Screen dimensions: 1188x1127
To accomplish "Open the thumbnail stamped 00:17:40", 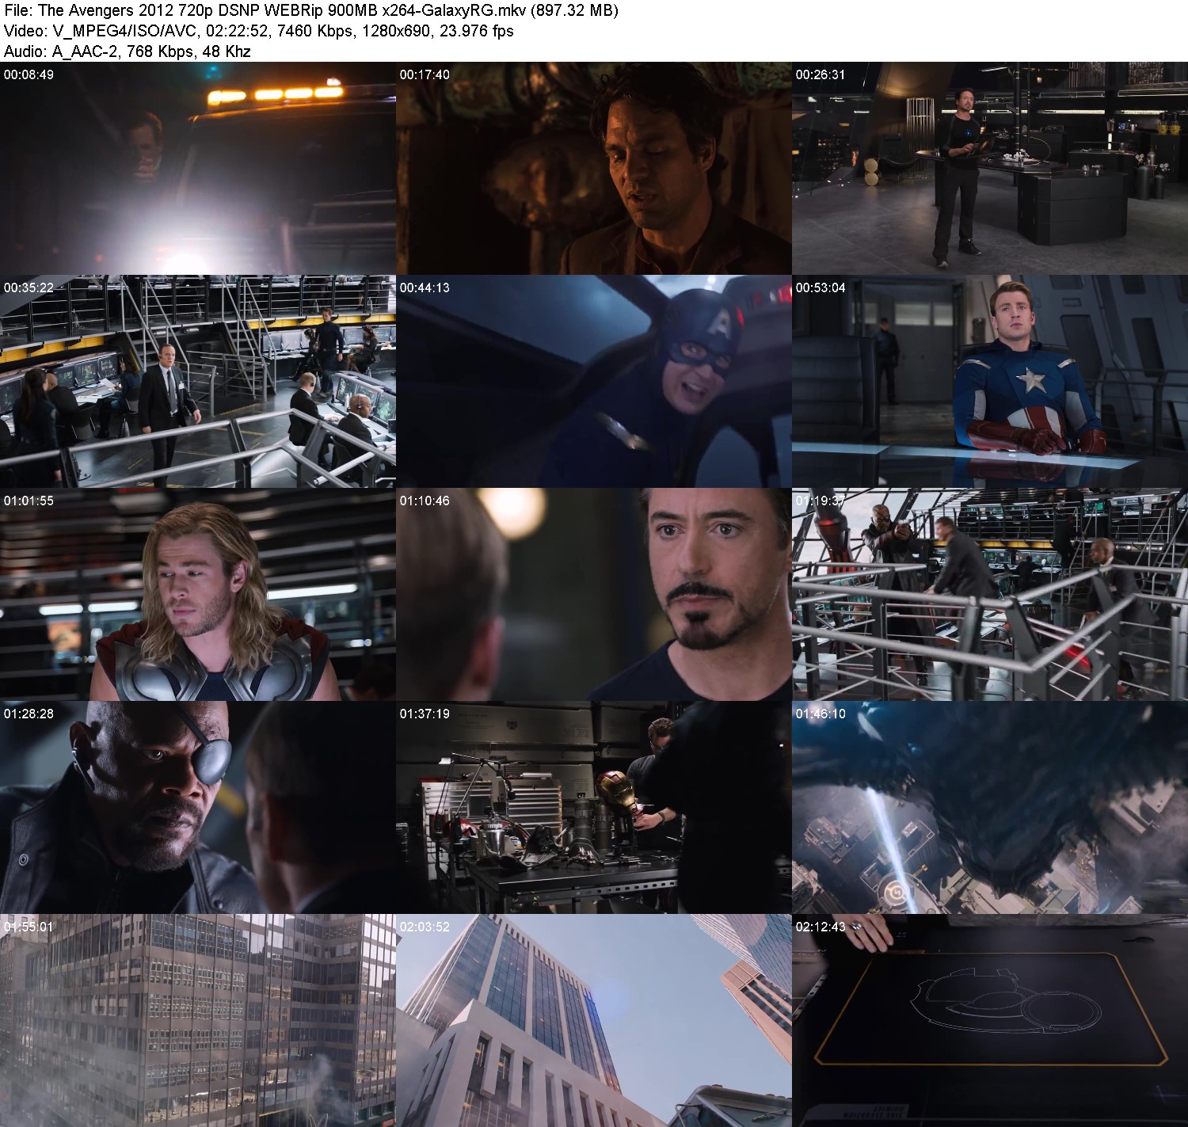I will [x=594, y=169].
